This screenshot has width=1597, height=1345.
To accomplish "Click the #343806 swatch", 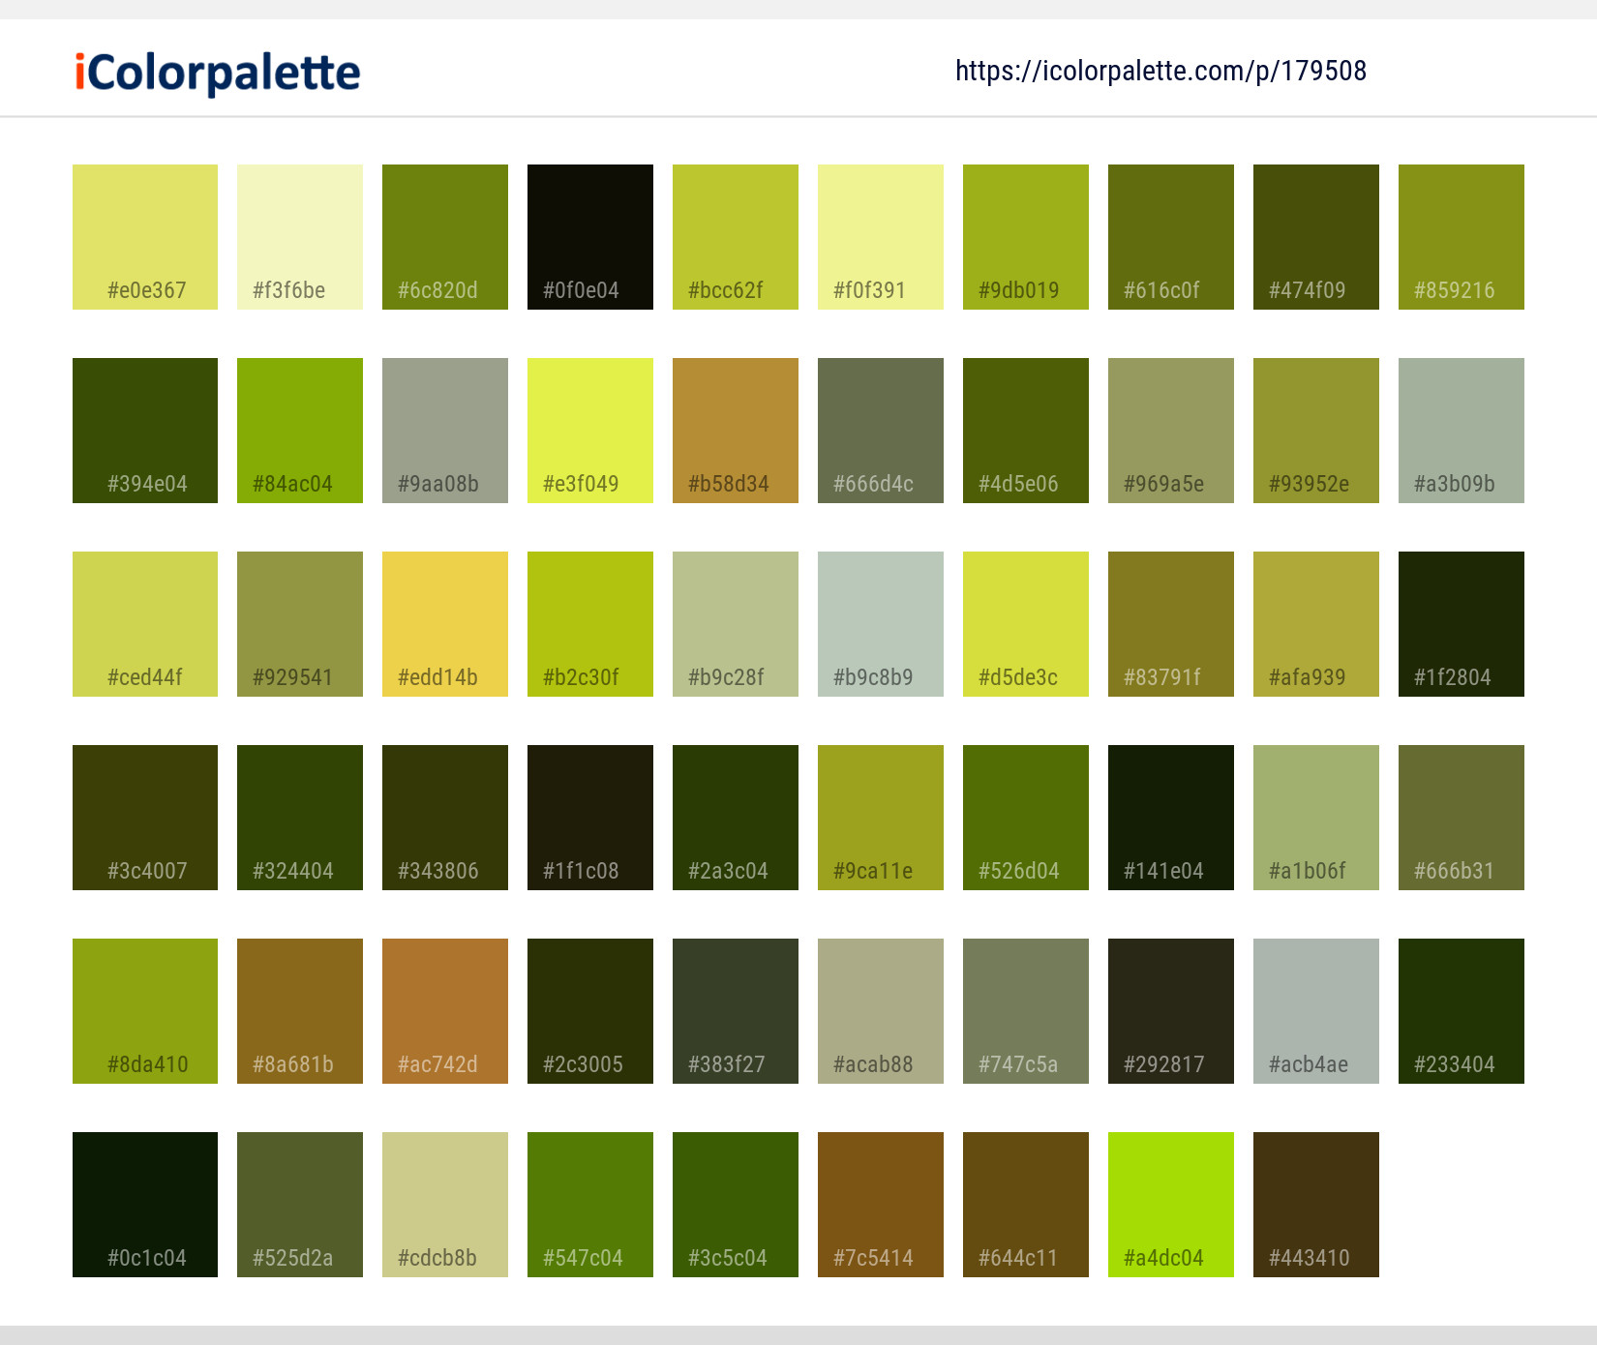I will click(445, 818).
